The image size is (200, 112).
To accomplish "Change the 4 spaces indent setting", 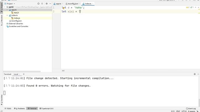I will point(192,111).
